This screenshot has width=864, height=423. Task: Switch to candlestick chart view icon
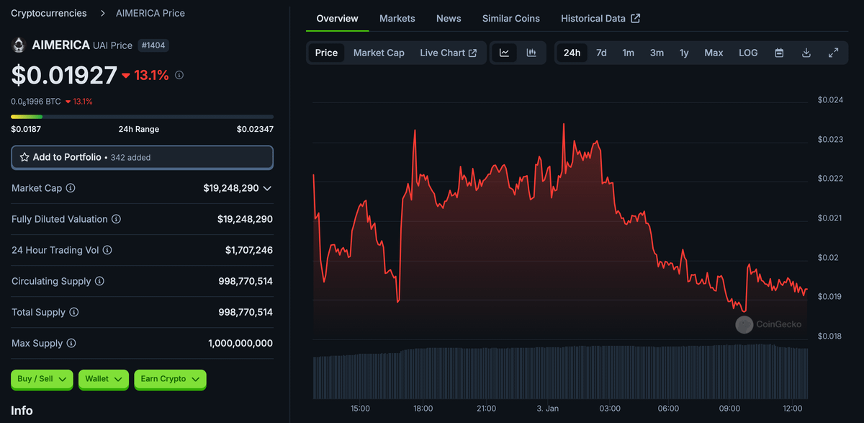531,53
